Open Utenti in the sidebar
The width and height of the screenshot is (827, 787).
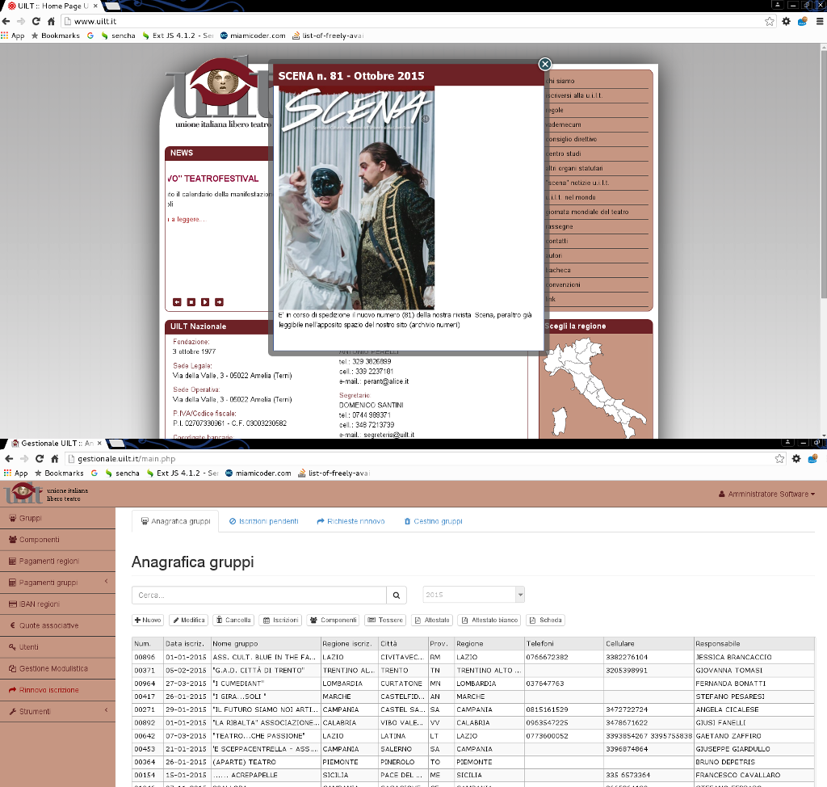[57, 647]
